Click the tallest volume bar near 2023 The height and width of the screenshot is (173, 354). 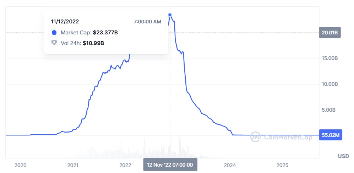[x=180, y=147]
